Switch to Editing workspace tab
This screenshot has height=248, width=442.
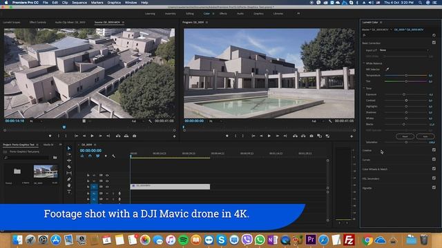pos(190,14)
